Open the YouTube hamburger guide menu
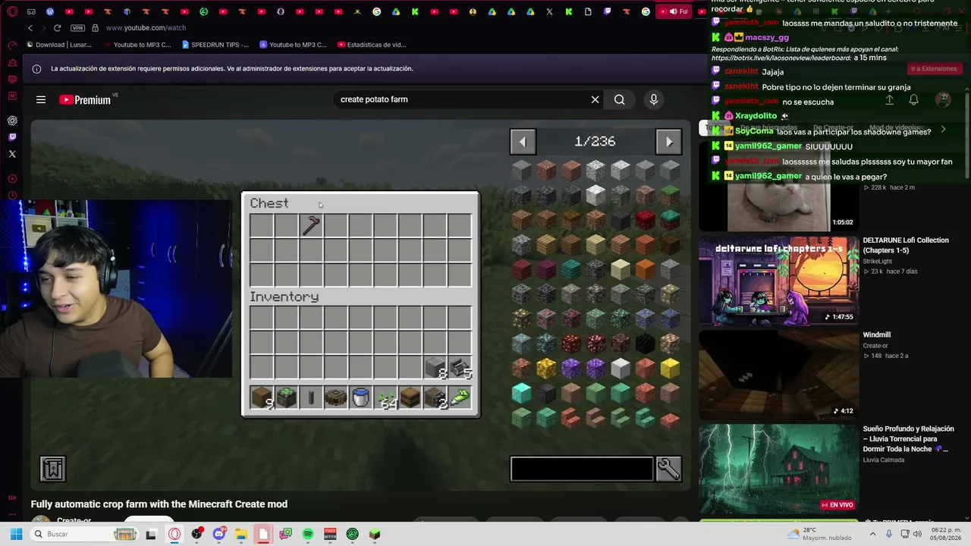971x546 pixels. [x=41, y=99]
